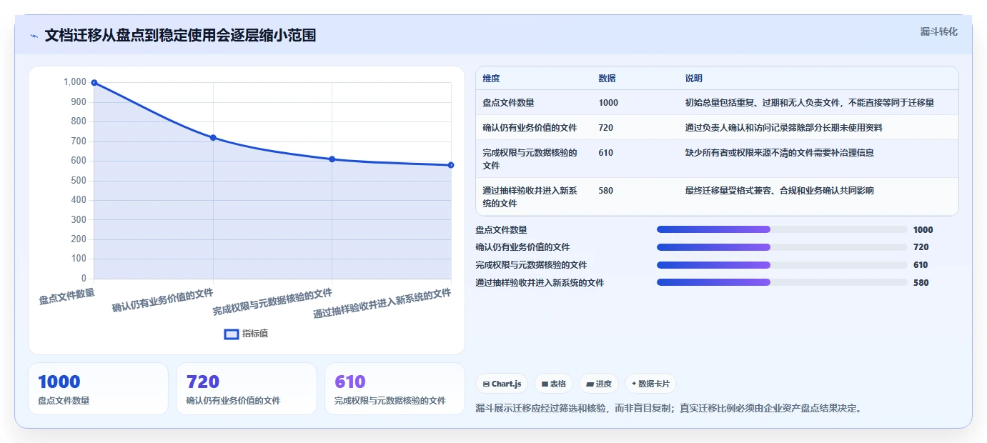The width and height of the screenshot is (987, 443).
Task: Open the 数据卡片 chip
Action: point(650,384)
